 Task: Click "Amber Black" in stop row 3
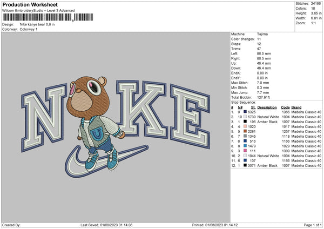(267, 122)
